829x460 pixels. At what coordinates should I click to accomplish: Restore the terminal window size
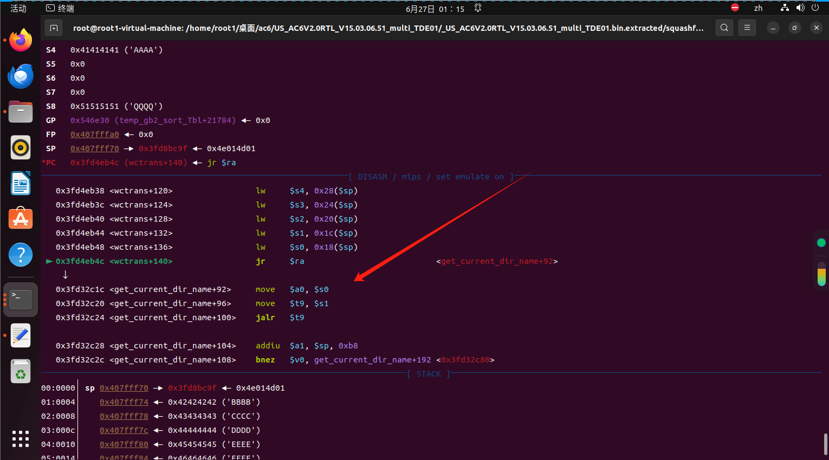pos(795,28)
